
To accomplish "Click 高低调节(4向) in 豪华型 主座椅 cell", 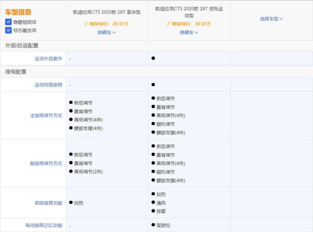I will (x=88, y=120).
